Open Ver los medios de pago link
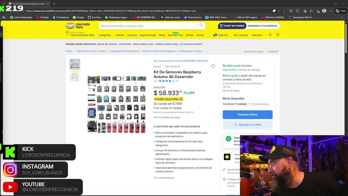Image resolution: width=348 pixels, height=196 pixels. (167, 117)
